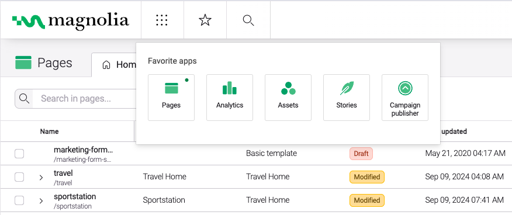
Task: Click the Modified badge in sportstation row
Action: tap(367, 200)
